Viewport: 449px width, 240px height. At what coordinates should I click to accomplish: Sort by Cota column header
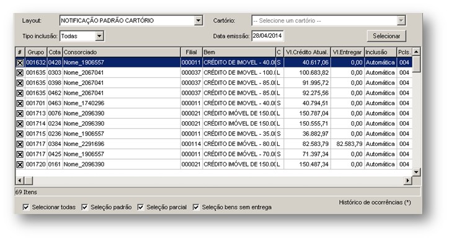click(x=55, y=53)
